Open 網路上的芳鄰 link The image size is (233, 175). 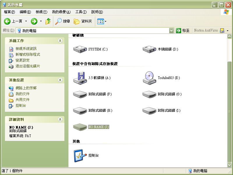point(26,88)
